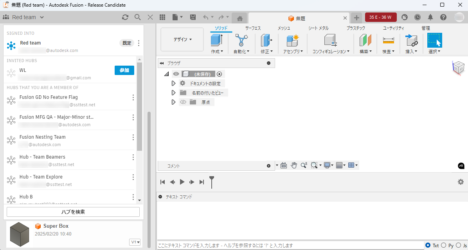Save the document with floppy icon

193,17
